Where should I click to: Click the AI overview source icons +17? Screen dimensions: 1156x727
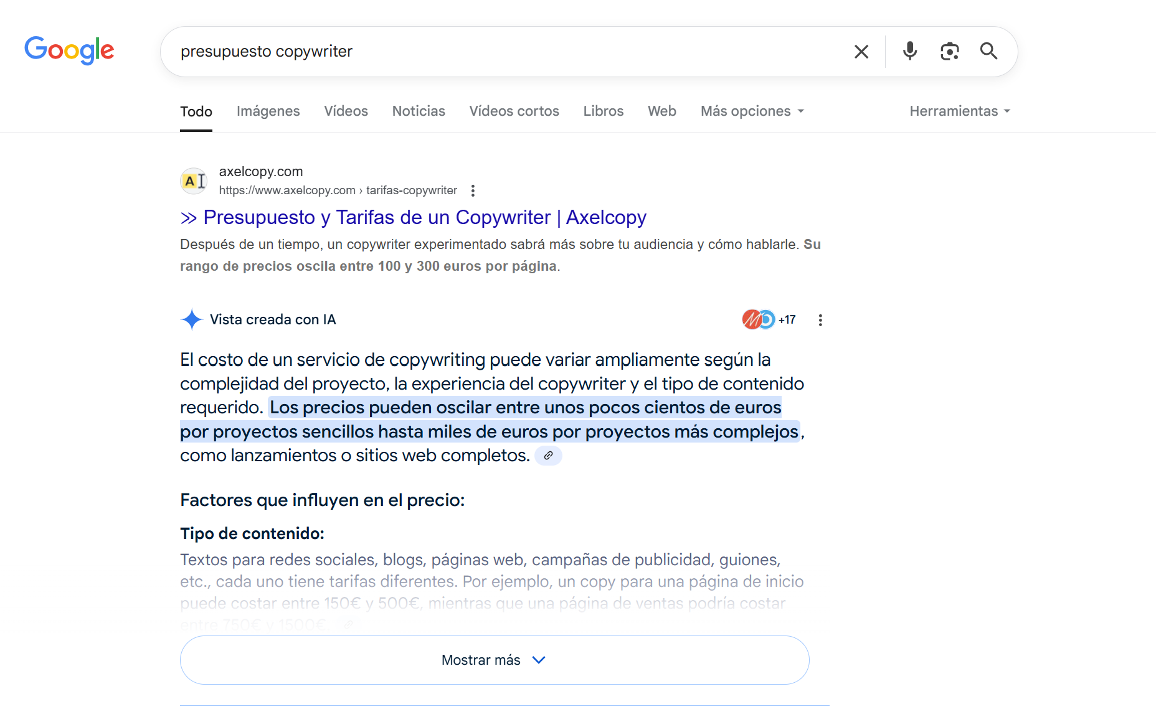click(769, 320)
